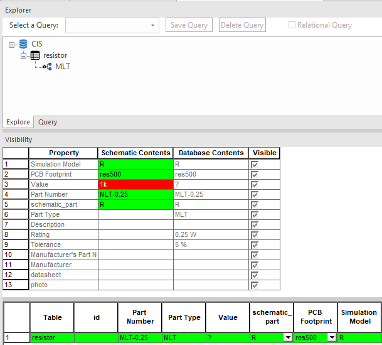Open the PCB Footprint dropdown arrow in results row
382x345 pixels.
(332, 337)
